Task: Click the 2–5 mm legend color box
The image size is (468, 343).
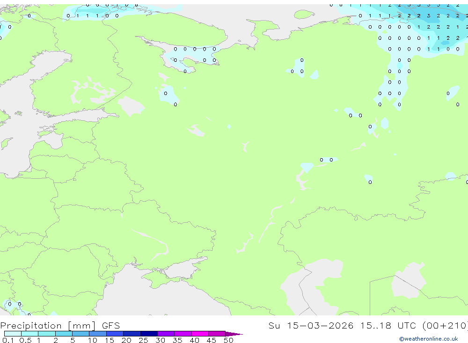Action: 64,334
